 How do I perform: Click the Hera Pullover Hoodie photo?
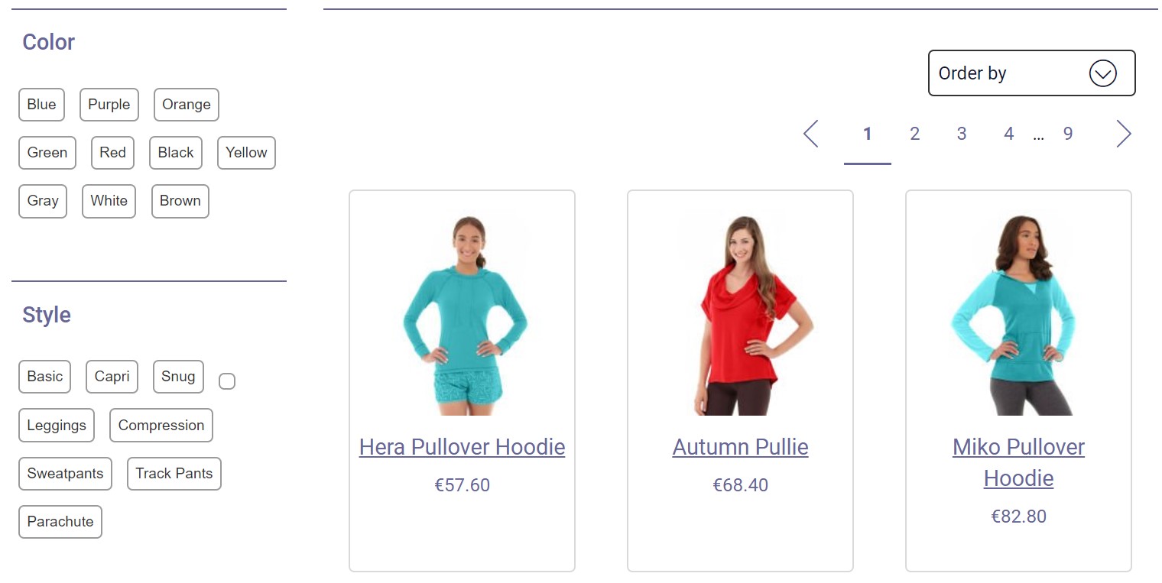462,314
